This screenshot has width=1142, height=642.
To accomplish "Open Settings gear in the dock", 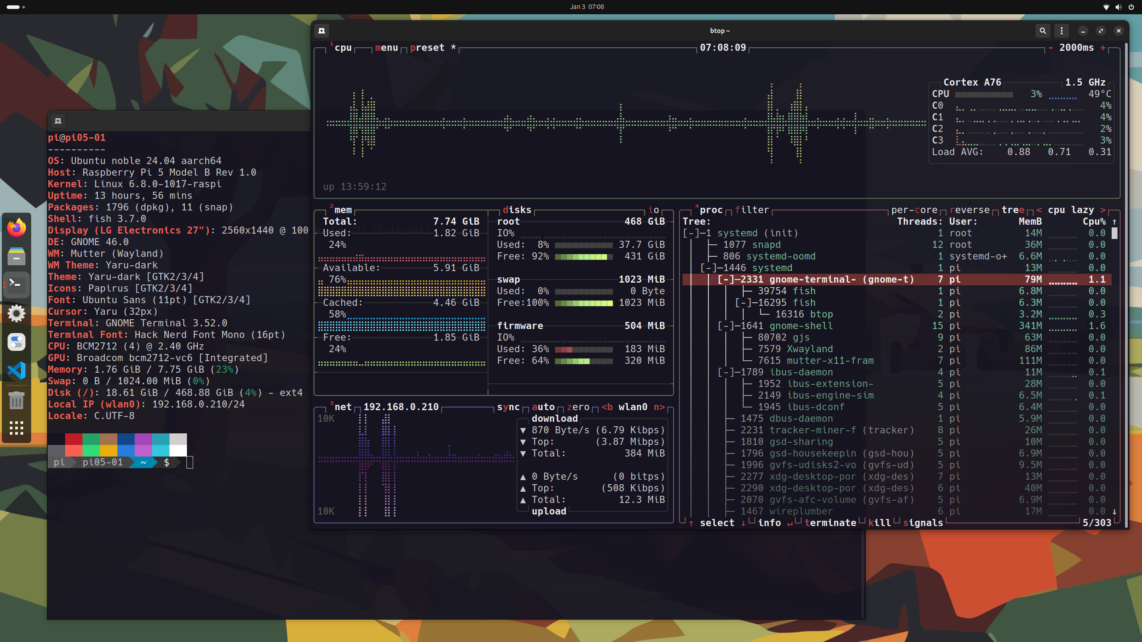I will click(17, 313).
